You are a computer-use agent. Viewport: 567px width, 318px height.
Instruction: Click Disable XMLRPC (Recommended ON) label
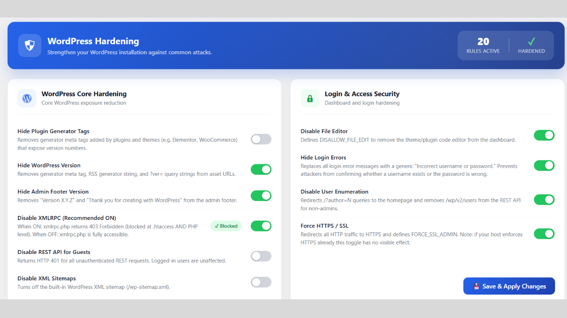[66, 218]
